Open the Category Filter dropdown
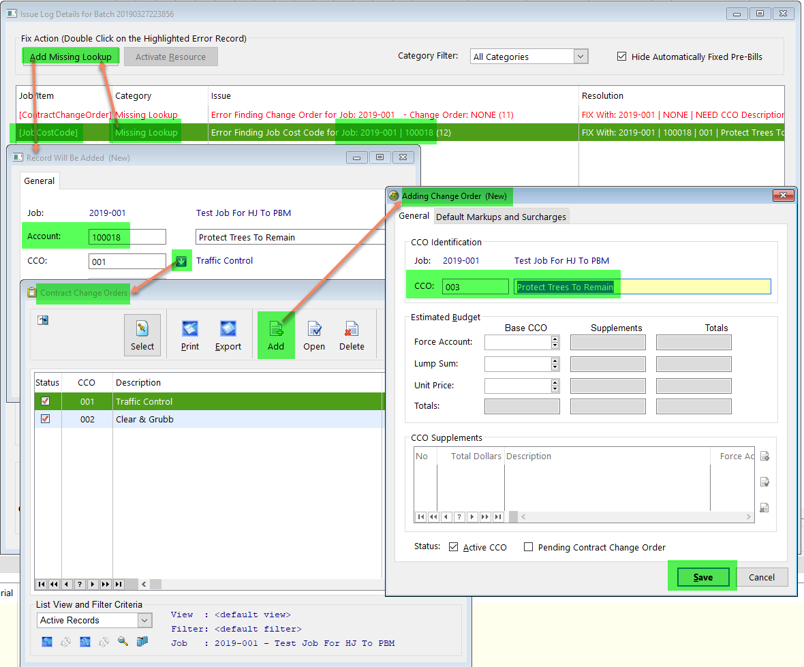The height and width of the screenshot is (667, 804). [581, 57]
